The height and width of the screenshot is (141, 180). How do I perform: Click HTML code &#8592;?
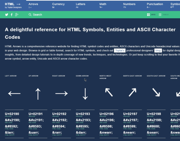[x=12, y=127]
